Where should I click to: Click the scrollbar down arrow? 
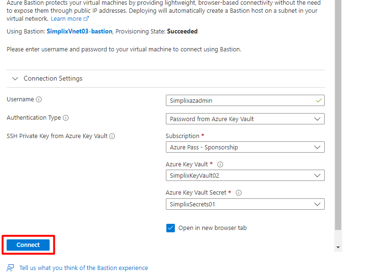click(x=338, y=247)
